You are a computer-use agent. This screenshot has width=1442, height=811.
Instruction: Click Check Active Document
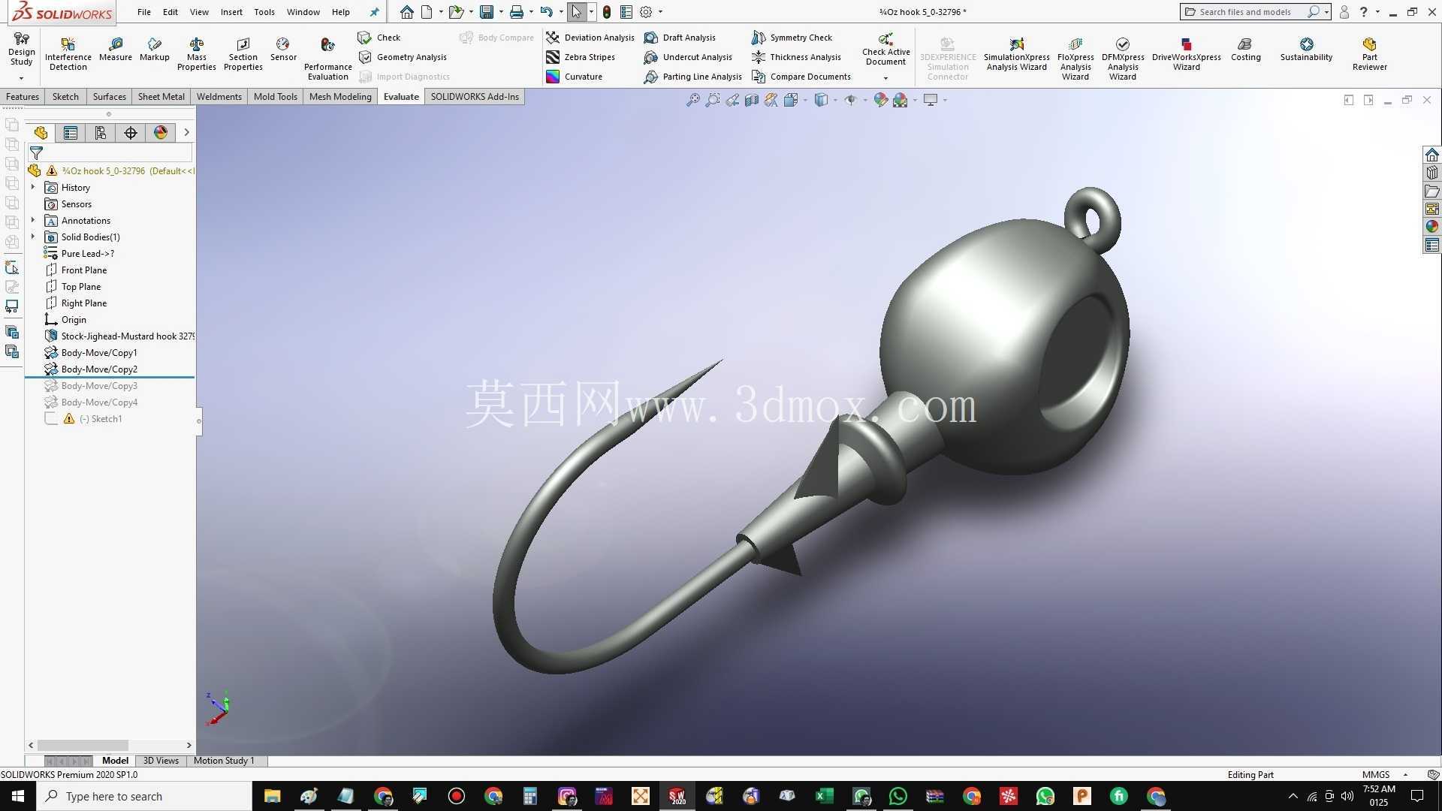(886, 50)
